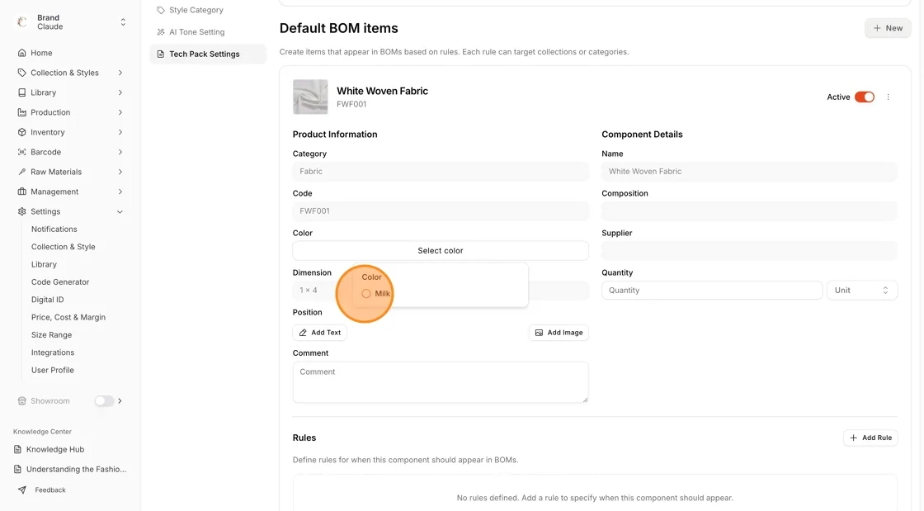Click the Production chart icon
Image resolution: width=924 pixels, height=511 pixels.
click(21, 112)
